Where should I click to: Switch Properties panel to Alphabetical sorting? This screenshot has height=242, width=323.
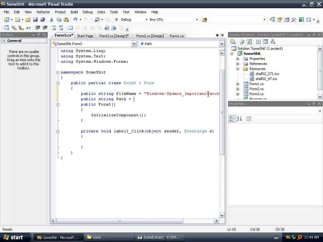(x=239, y=119)
